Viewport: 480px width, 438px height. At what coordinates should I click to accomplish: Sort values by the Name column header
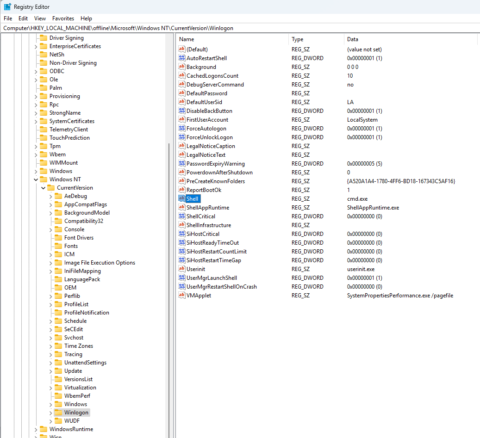pos(233,39)
